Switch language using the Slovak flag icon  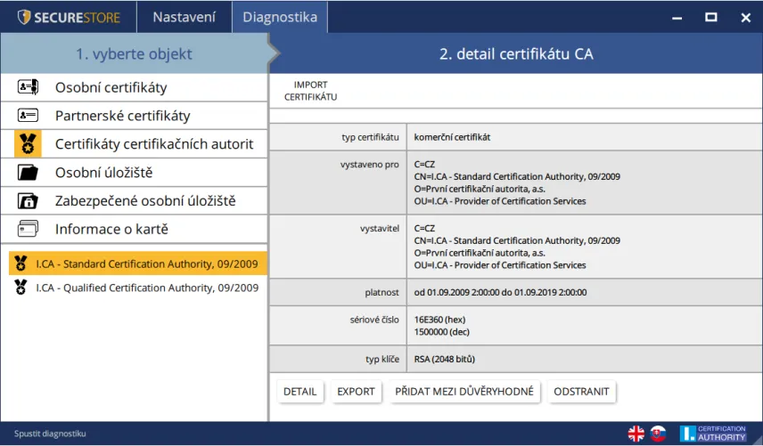point(658,434)
